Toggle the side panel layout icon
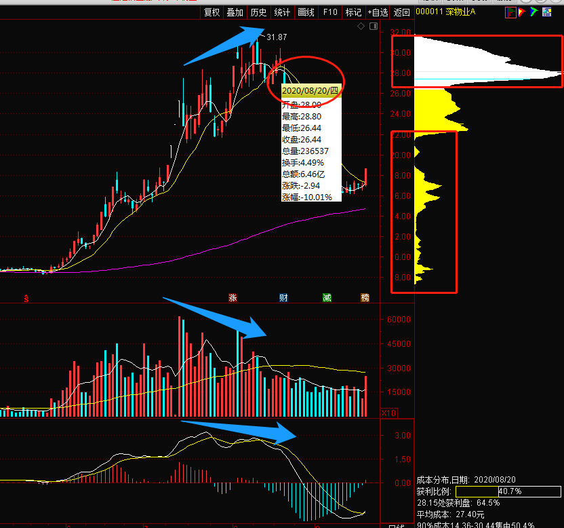This screenshot has width=564, height=528. pos(374,26)
